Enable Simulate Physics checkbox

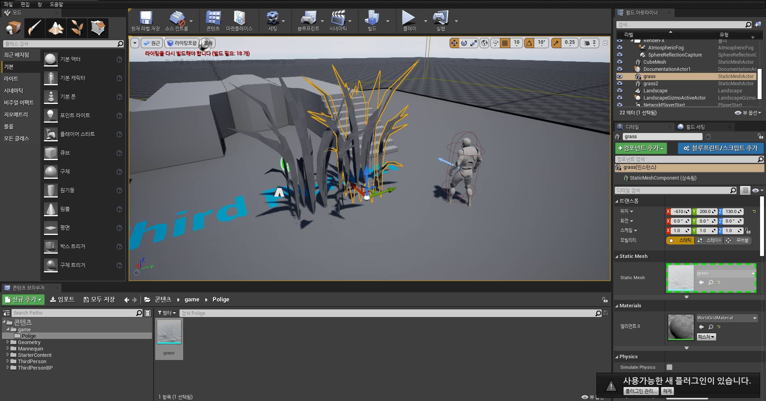[669, 367]
